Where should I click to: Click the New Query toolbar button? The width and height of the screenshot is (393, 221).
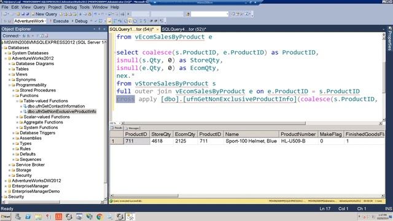coord(44,14)
